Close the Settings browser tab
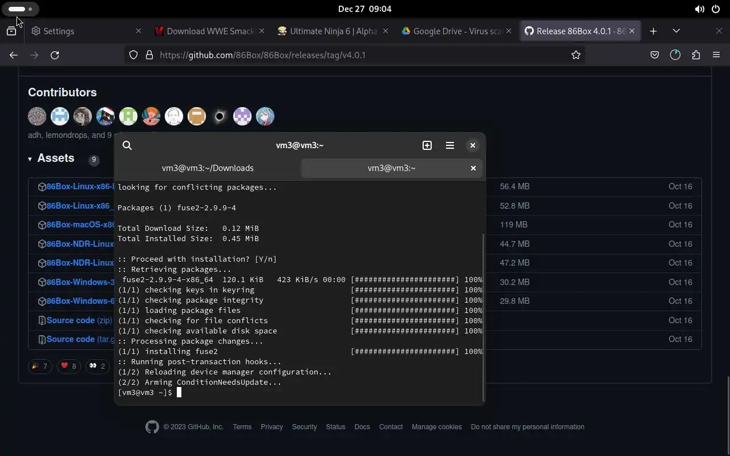The image size is (730, 456). (x=138, y=31)
